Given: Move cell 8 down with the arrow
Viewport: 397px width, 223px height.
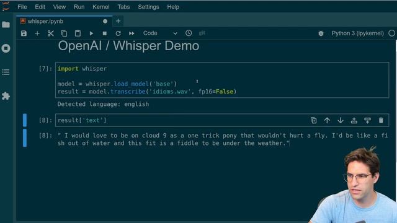Looking at the screenshot, I should click(x=341, y=120).
